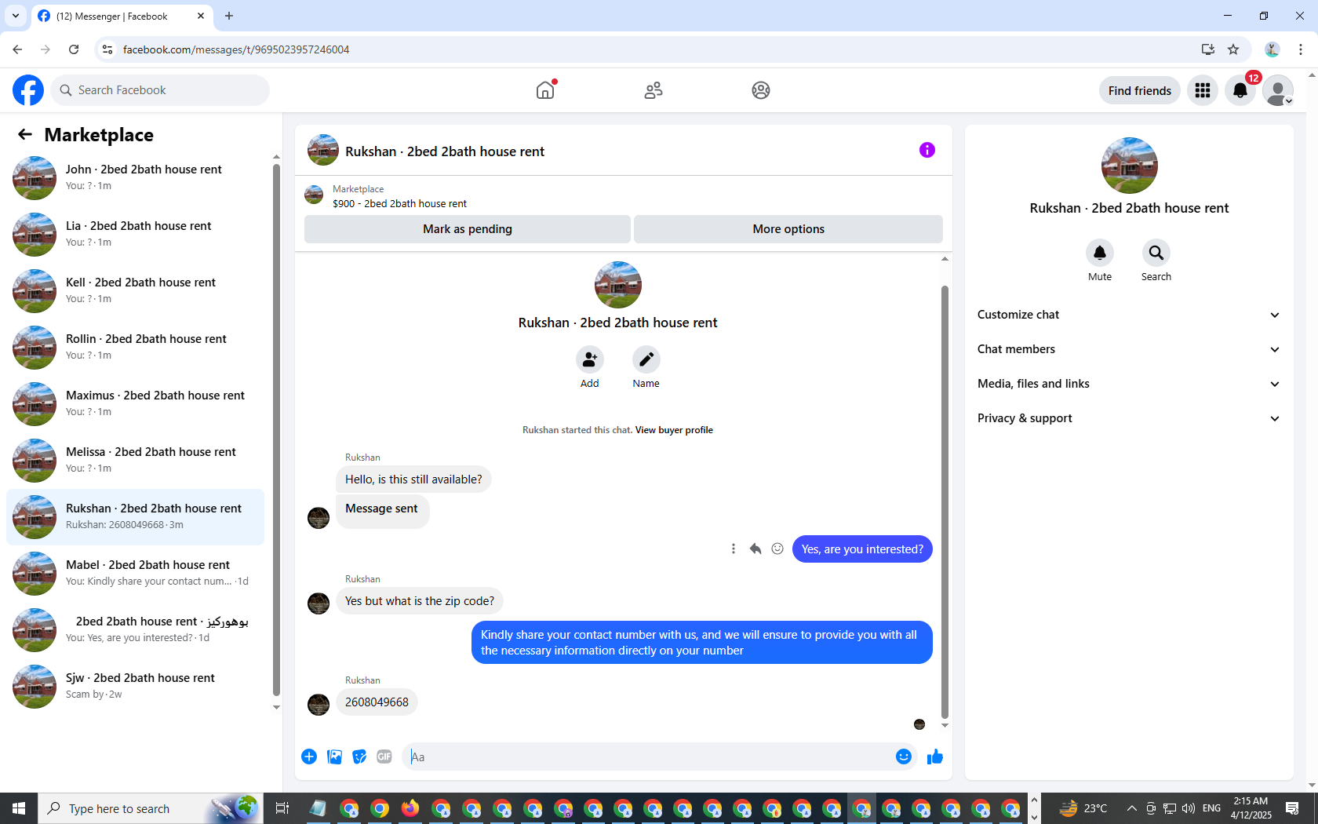Open the Chrome menu
The width and height of the screenshot is (1318, 824).
1301,49
